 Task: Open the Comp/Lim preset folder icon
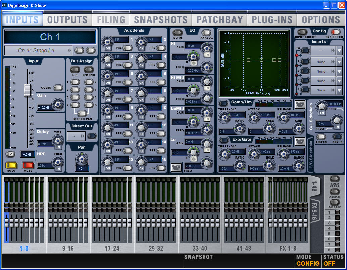point(300,104)
